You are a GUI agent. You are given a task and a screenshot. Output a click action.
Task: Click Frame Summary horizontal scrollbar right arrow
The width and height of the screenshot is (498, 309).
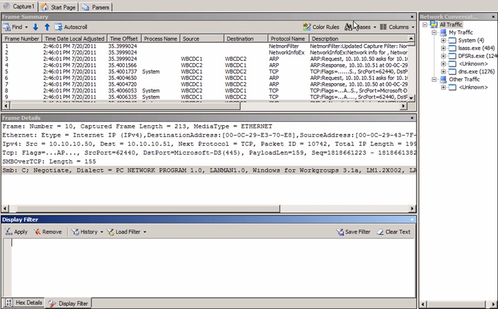click(x=403, y=106)
